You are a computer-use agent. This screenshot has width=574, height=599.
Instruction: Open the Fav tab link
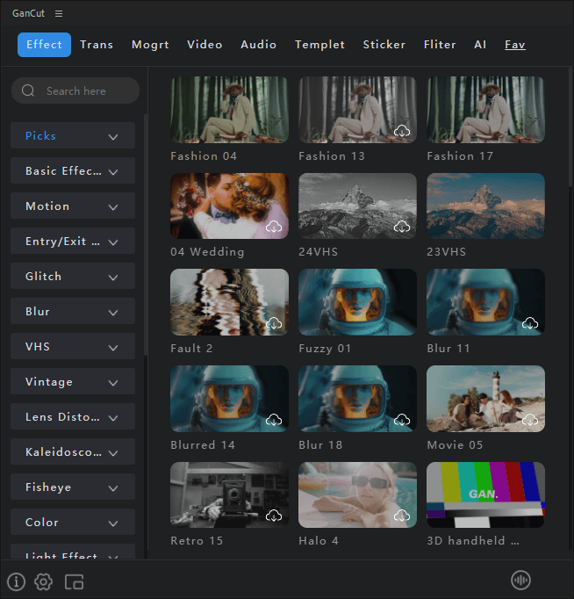515,45
